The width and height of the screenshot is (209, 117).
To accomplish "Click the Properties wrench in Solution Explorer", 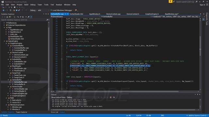I will coord(28,17).
